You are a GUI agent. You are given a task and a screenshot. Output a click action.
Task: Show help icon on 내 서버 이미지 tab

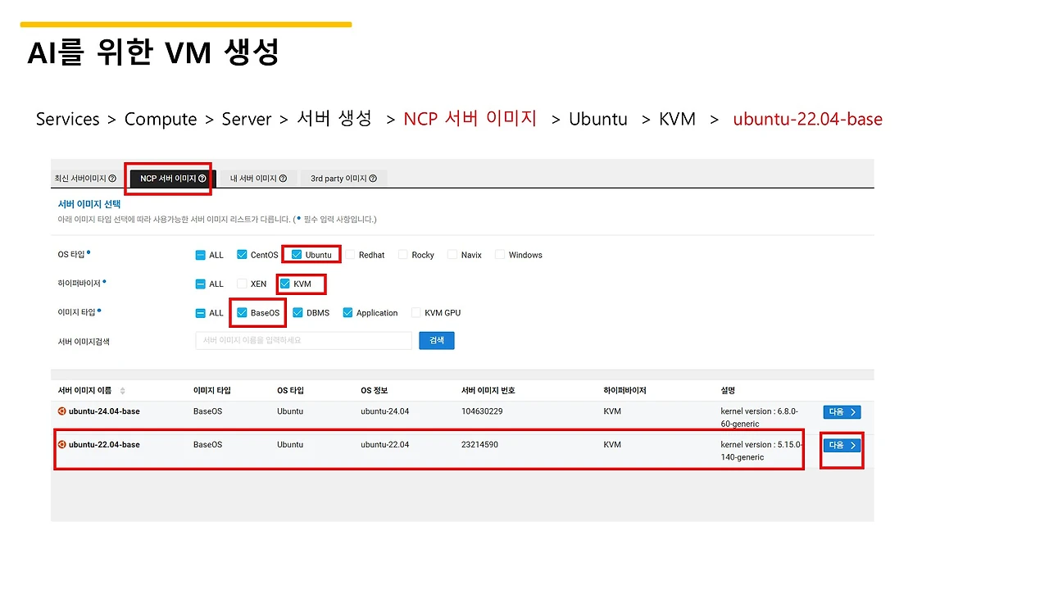pos(283,179)
